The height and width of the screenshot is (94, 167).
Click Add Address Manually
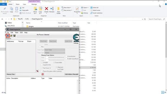[71, 74]
